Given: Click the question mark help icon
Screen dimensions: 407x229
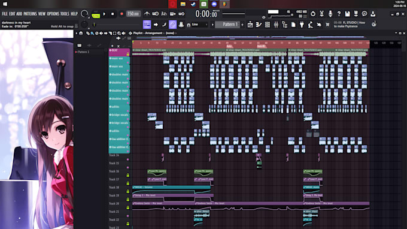Looking at the screenshot, I should point(339,14).
